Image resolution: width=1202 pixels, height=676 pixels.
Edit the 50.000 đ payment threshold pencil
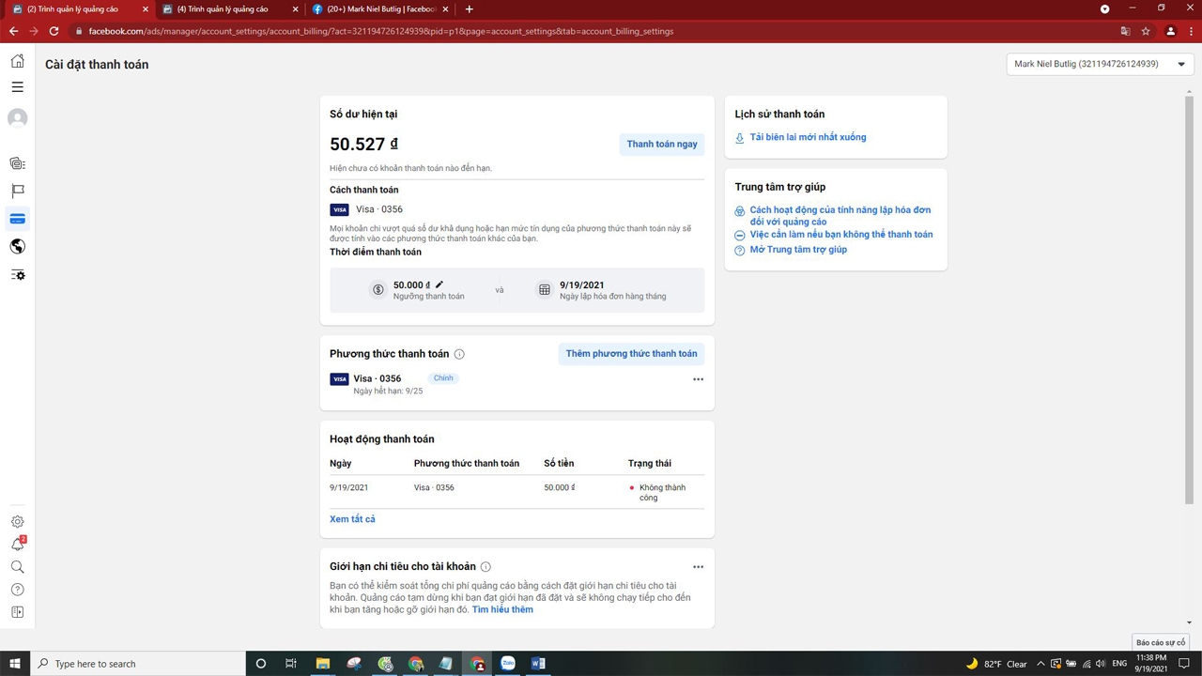(x=439, y=284)
